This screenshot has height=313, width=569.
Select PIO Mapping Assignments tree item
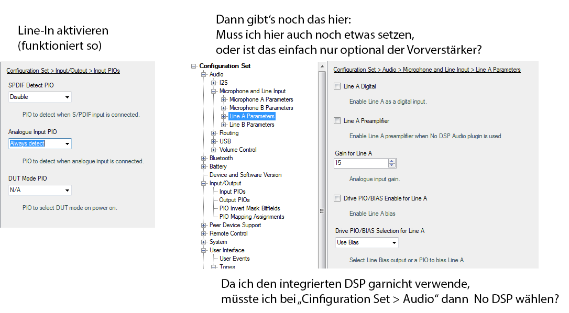251,217
